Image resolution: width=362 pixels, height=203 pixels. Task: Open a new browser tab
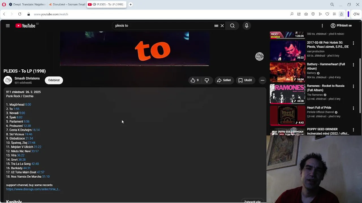click(x=131, y=5)
